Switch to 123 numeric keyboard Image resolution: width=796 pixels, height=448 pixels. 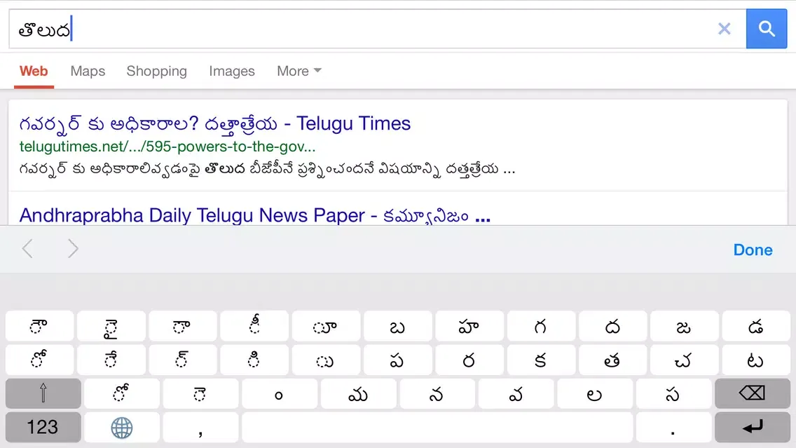tap(43, 427)
